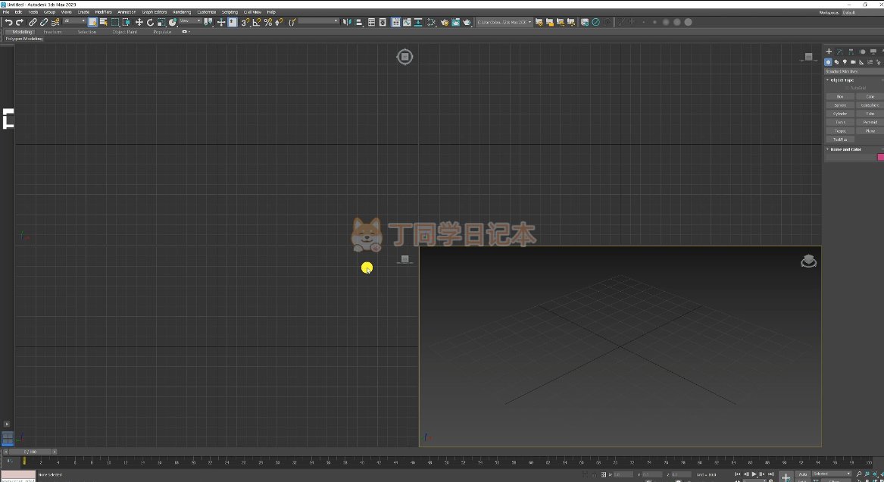Toggle the Auto key mode button

coord(802,474)
